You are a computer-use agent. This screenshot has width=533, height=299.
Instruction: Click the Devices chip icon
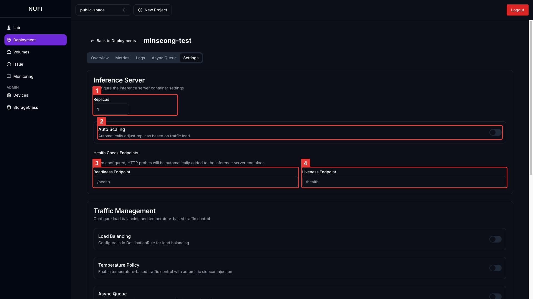click(x=9, y=95)
